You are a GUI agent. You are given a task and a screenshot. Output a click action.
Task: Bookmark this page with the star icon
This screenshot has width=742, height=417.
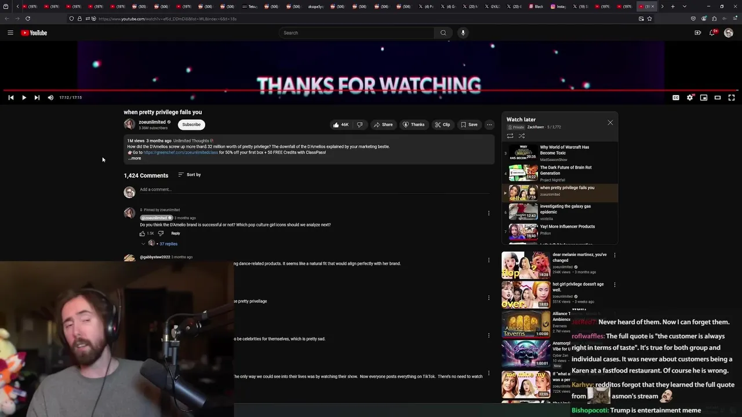tap(649, 19)
